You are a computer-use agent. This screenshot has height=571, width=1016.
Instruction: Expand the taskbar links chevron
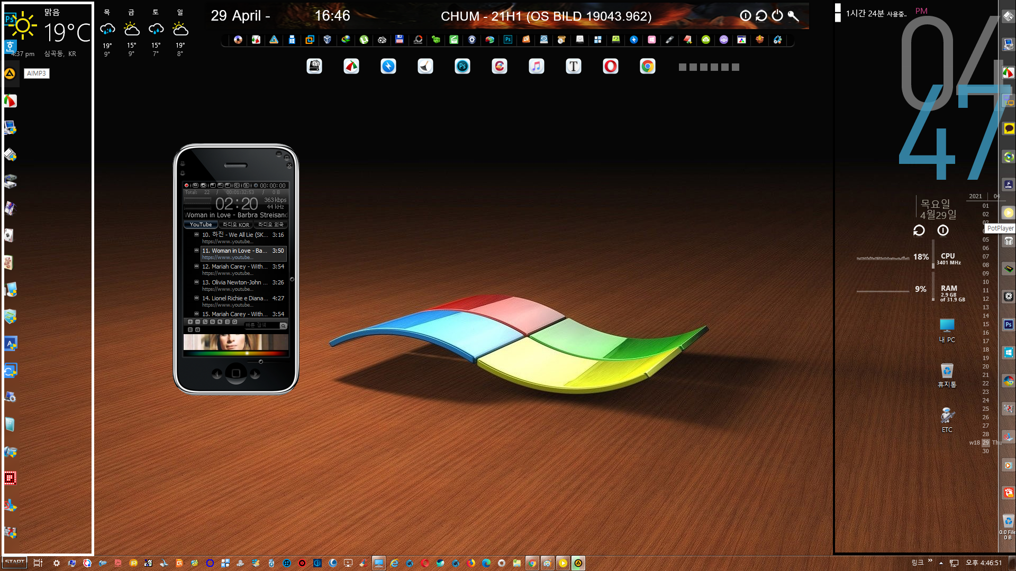930,560
